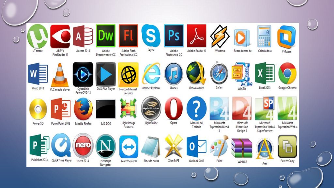Click the Microsoft Expression Blend 4 icon
This screenshot has width=334, height=188.
(219, 108)
